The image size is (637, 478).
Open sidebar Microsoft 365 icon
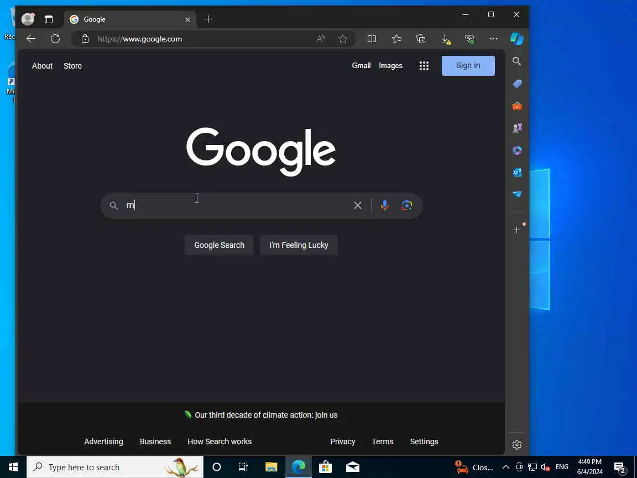tap(517, 150)
